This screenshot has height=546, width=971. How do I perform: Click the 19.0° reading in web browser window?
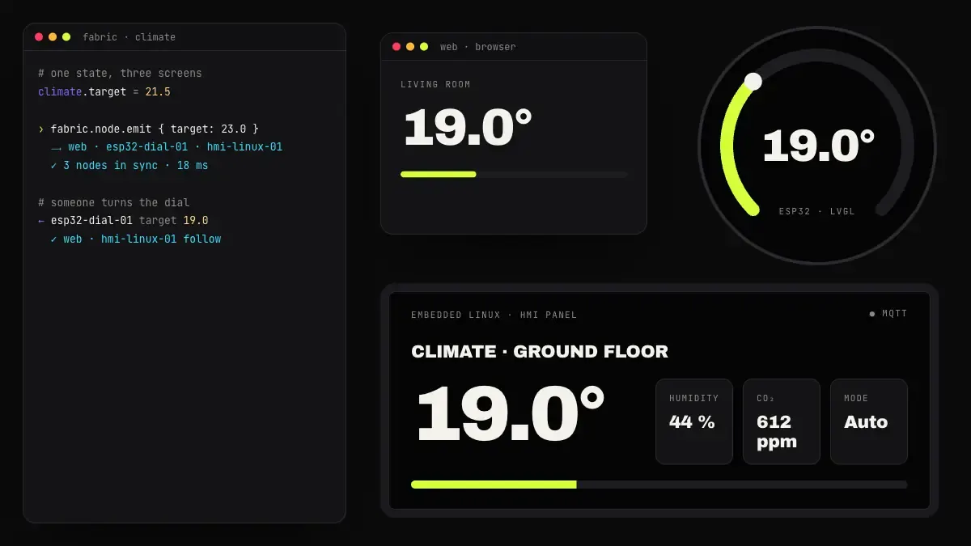pyautogui.click(x=467, y=128)
